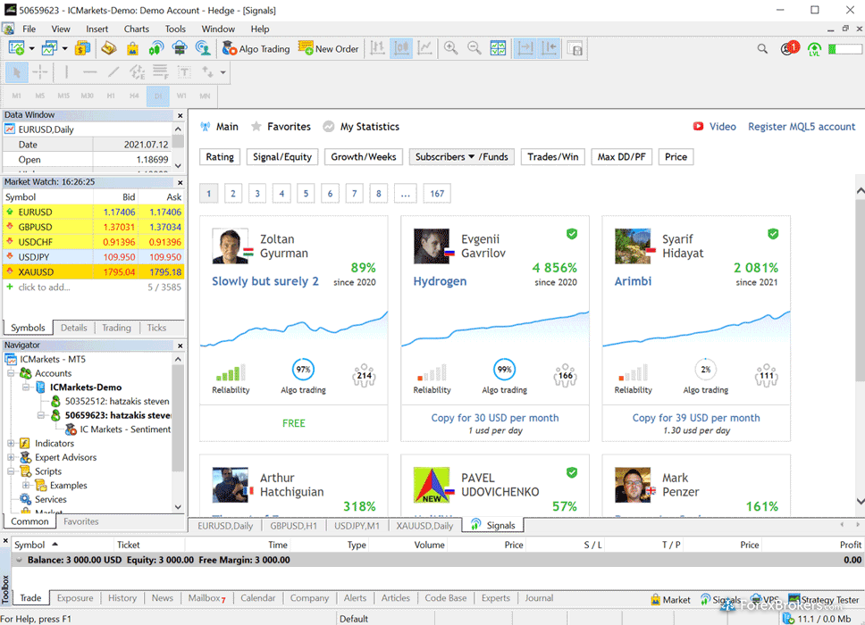Switch to the History tab in Toolbox
The width and height of the screenshot is (865, 625).
tap(122, 598)
